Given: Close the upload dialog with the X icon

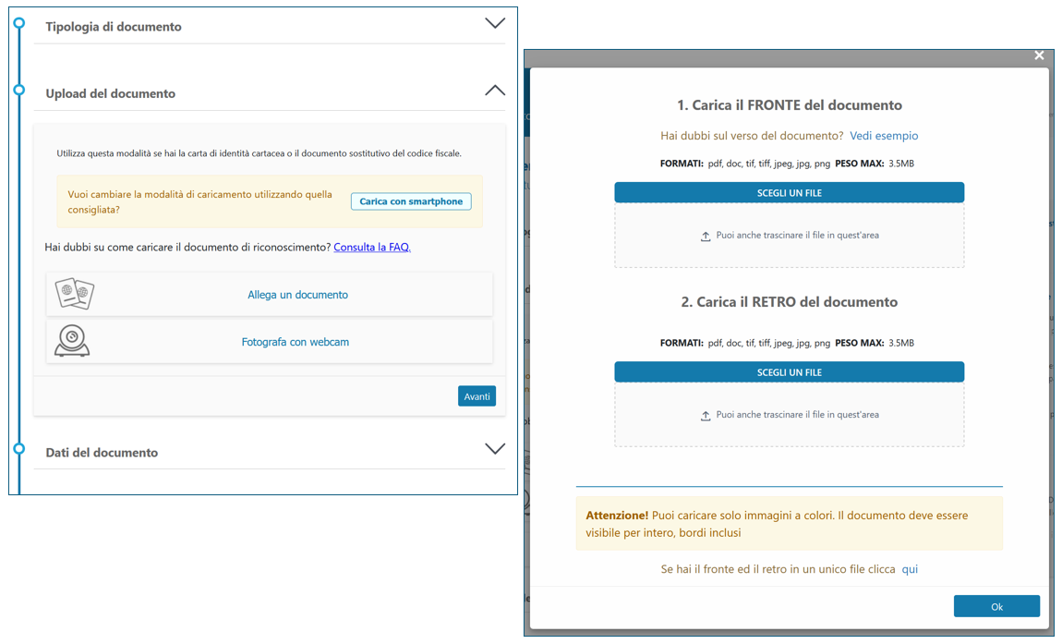Looking at the screenshot, I should 1039,55.
